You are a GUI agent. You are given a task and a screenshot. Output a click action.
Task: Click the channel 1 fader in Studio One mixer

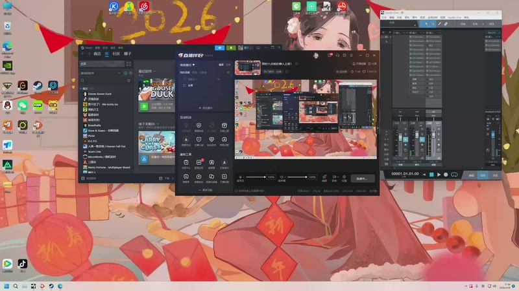400,138
